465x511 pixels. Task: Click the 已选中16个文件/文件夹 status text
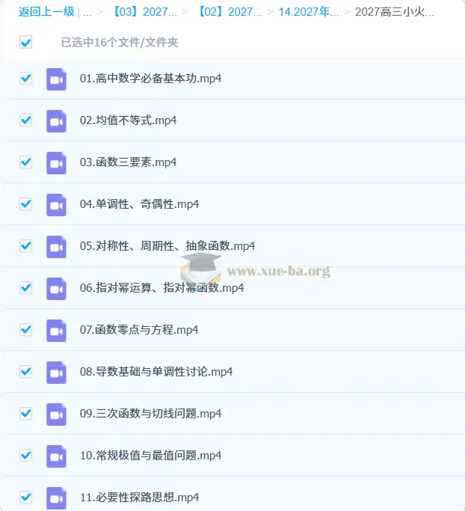120,43
